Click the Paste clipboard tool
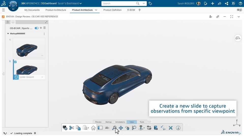244x137 pixels. tap(85, 128)
